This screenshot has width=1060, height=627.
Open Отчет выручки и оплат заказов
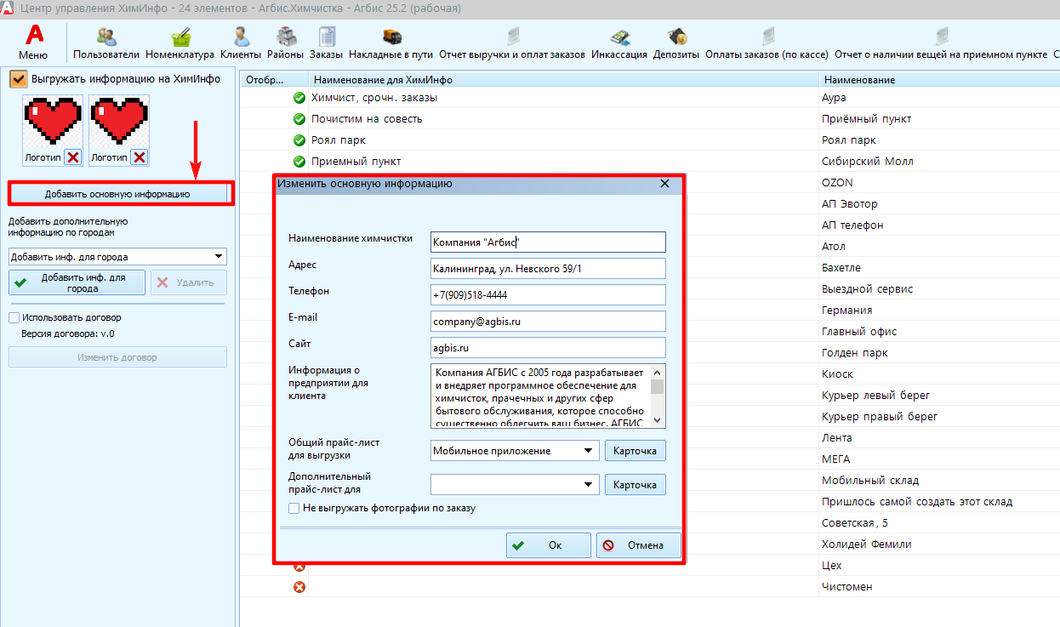[x=512, y=42]
